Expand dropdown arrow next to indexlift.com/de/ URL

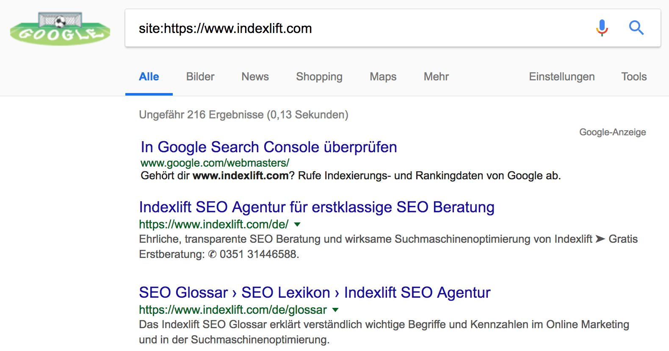(297, 225)
